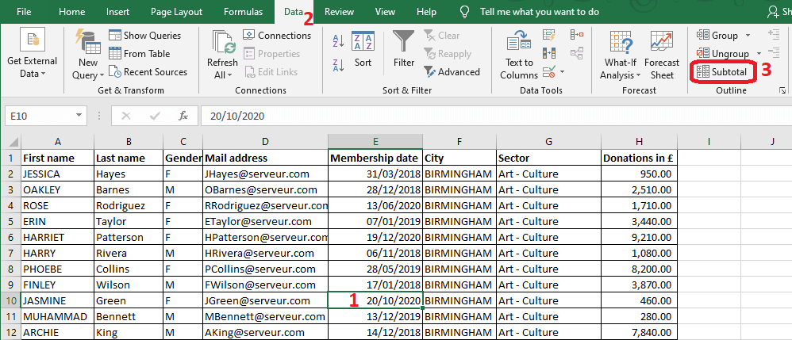This screenshot has width=792, height=340.
Task: Open the Group dropdown arrow
Action: pos(748,36)
